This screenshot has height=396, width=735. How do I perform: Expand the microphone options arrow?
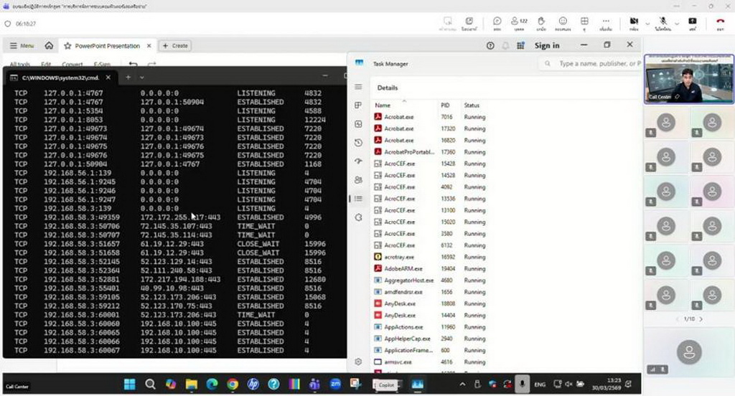pos(676,23)
